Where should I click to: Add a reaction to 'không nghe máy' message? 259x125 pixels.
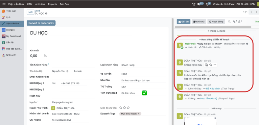[206, 65]
